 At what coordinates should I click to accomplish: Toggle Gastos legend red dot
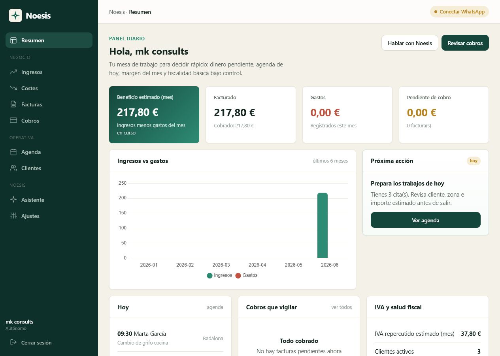[238, 275]
